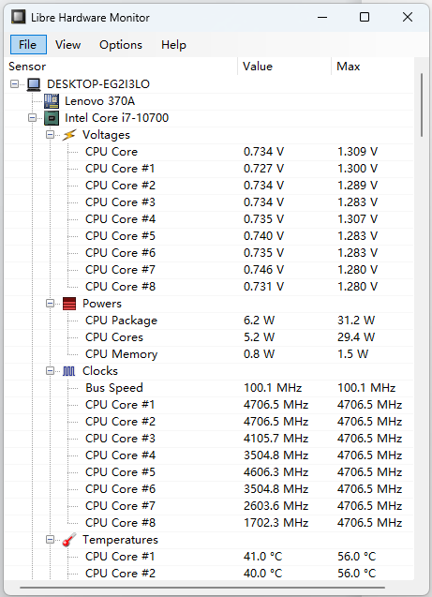432x597 pixels.
Task: Collapse the Temperatures group
Action: 50,540
